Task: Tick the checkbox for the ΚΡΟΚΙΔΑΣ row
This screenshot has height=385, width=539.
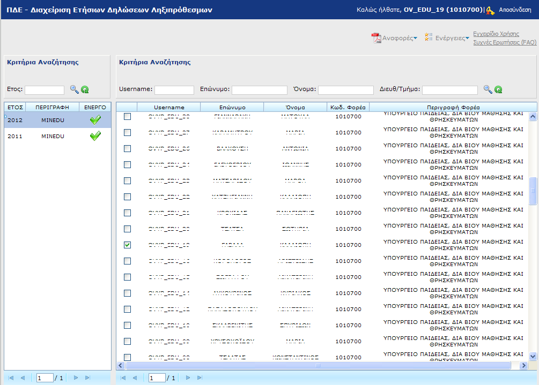Action: pos(127,213)
